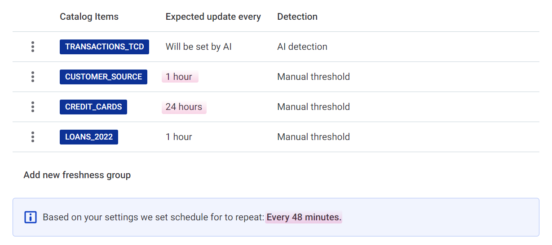Click the Detection column header
This screenshot has height=245, width=552.
pos(297,17)
